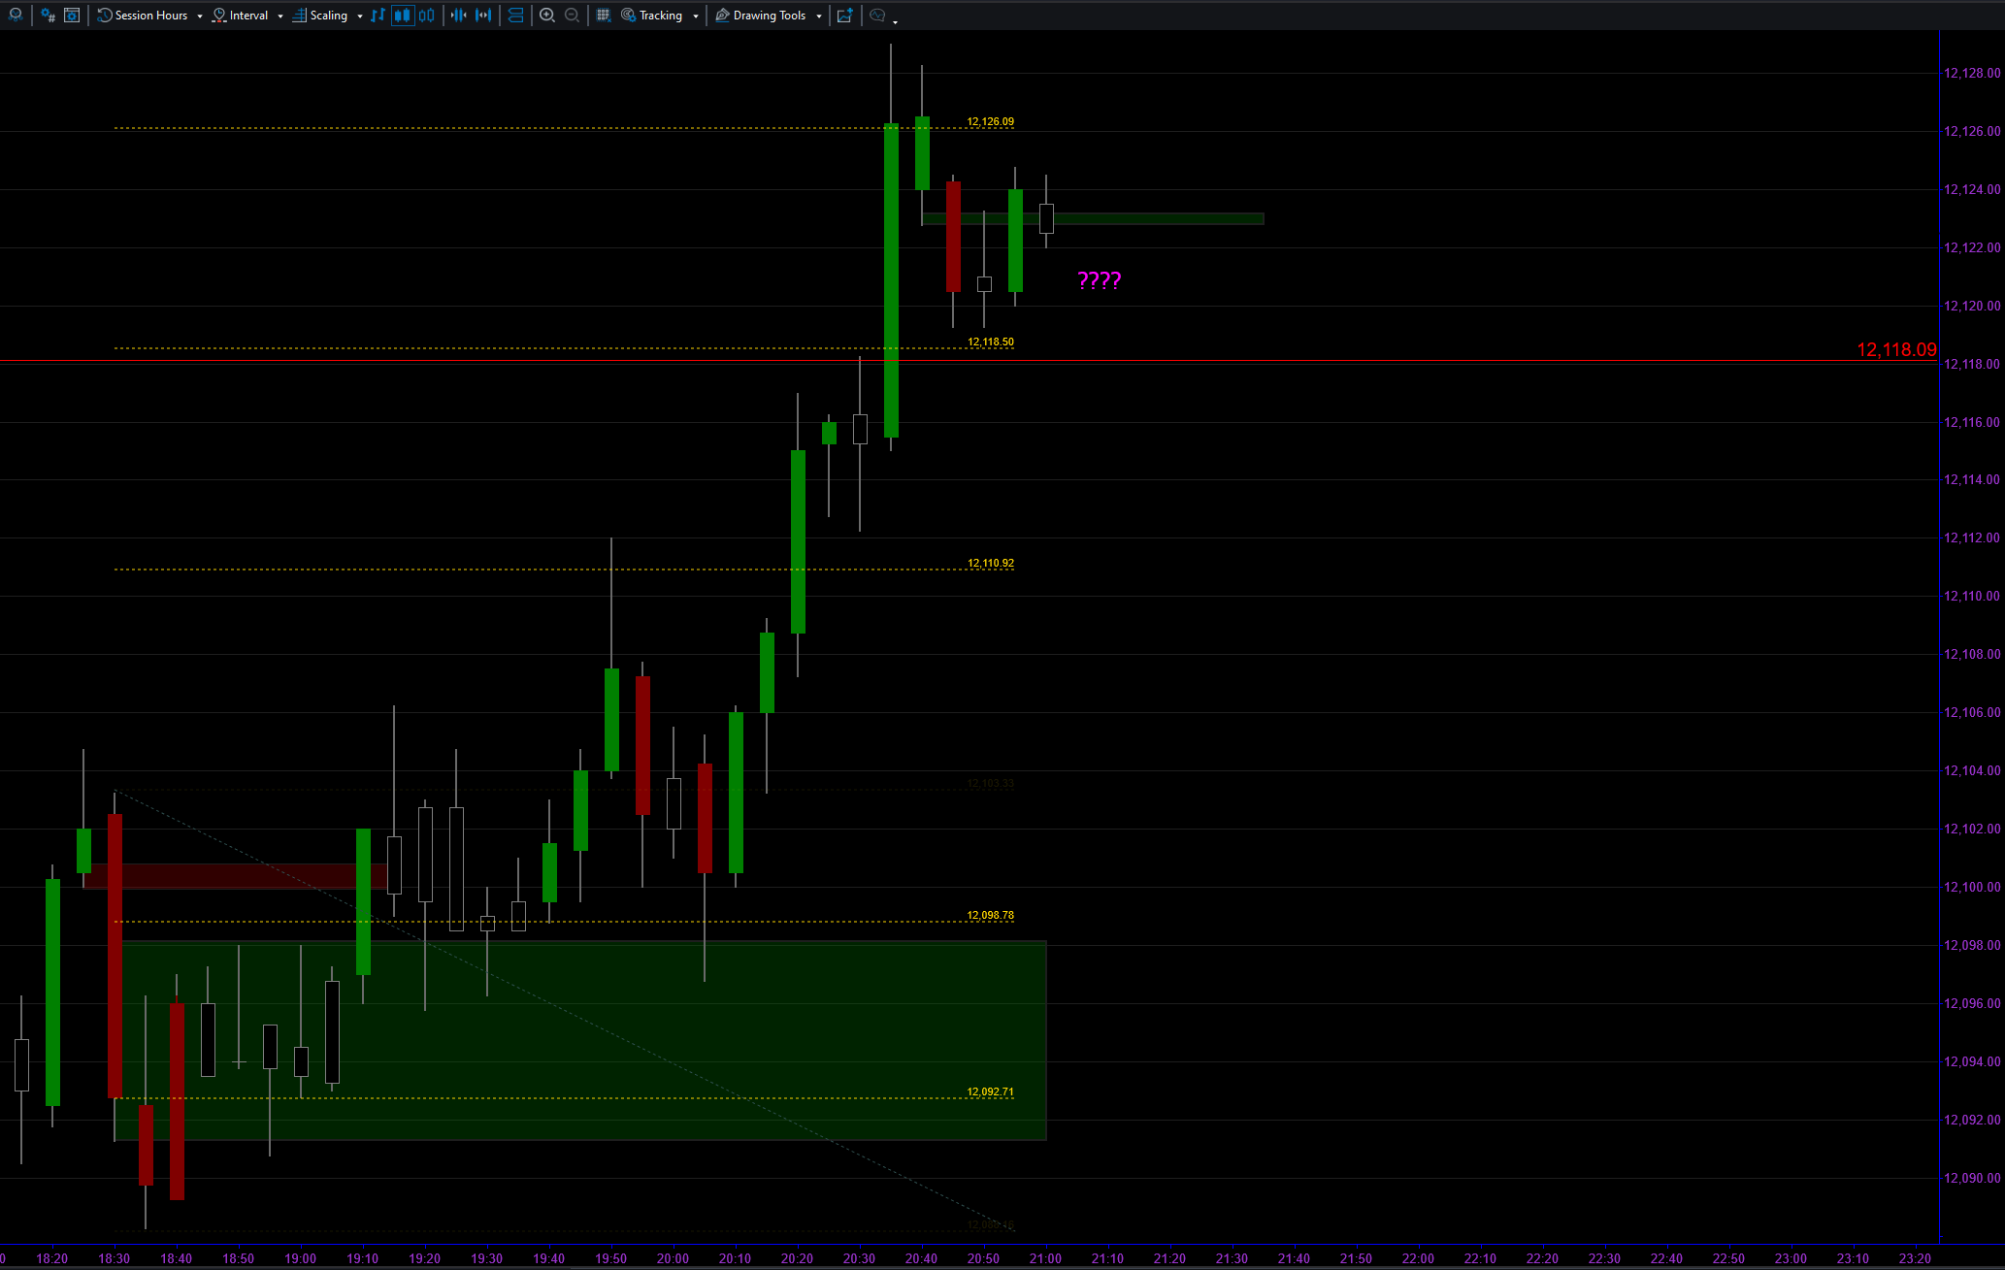
Task: Open the chart properties window icon
Action: click(72, 15)
